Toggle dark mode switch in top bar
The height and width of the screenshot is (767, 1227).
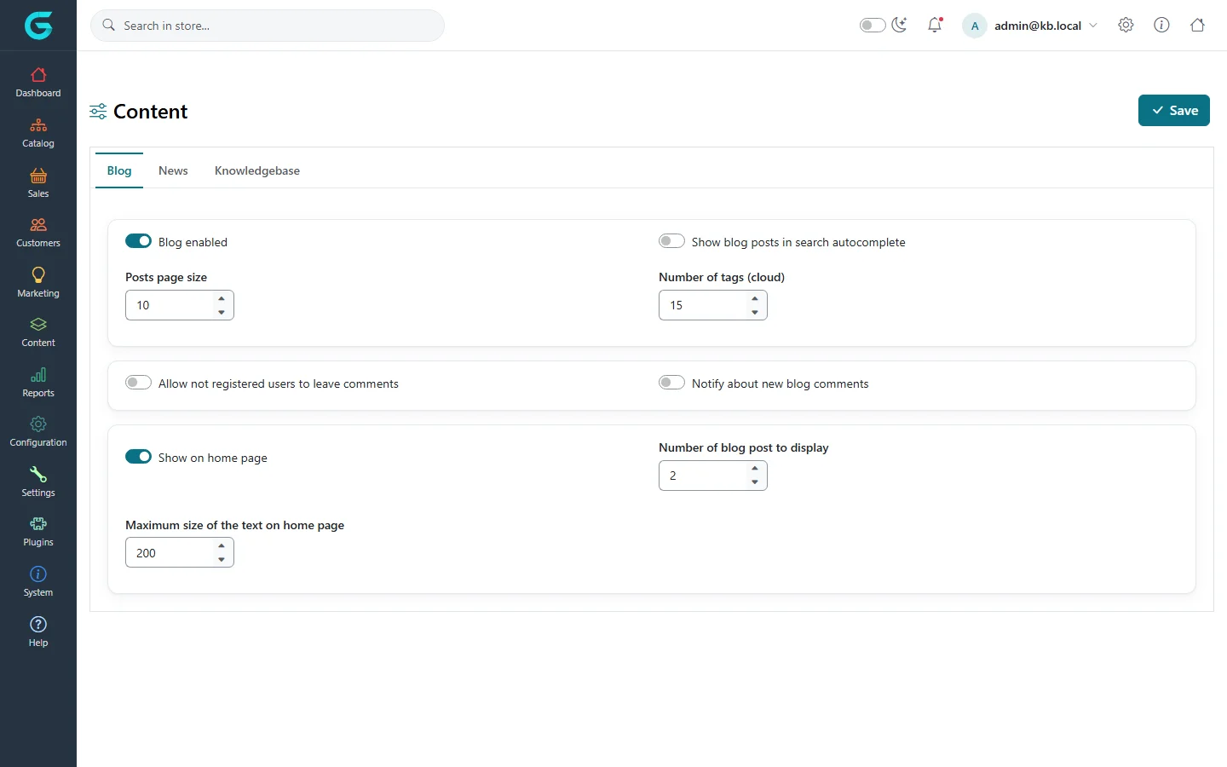[x=873, y=25]
